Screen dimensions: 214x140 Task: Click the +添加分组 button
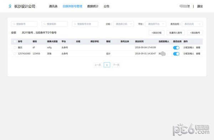(x=157, y=33)
